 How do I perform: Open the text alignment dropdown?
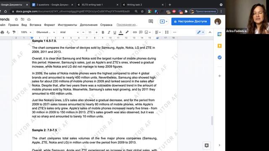[x=158, y=32]
